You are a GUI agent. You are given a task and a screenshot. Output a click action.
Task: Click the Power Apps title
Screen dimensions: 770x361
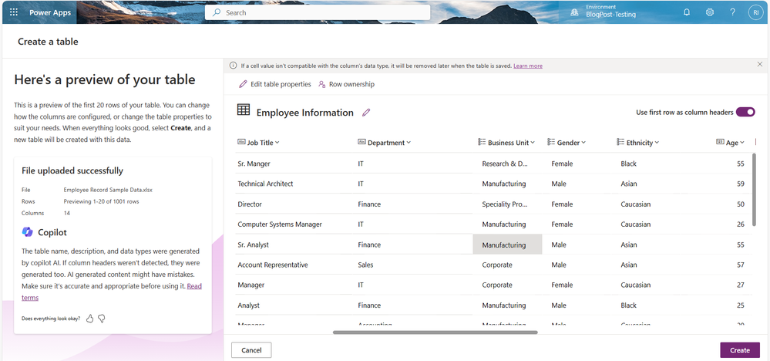point(49,13)
